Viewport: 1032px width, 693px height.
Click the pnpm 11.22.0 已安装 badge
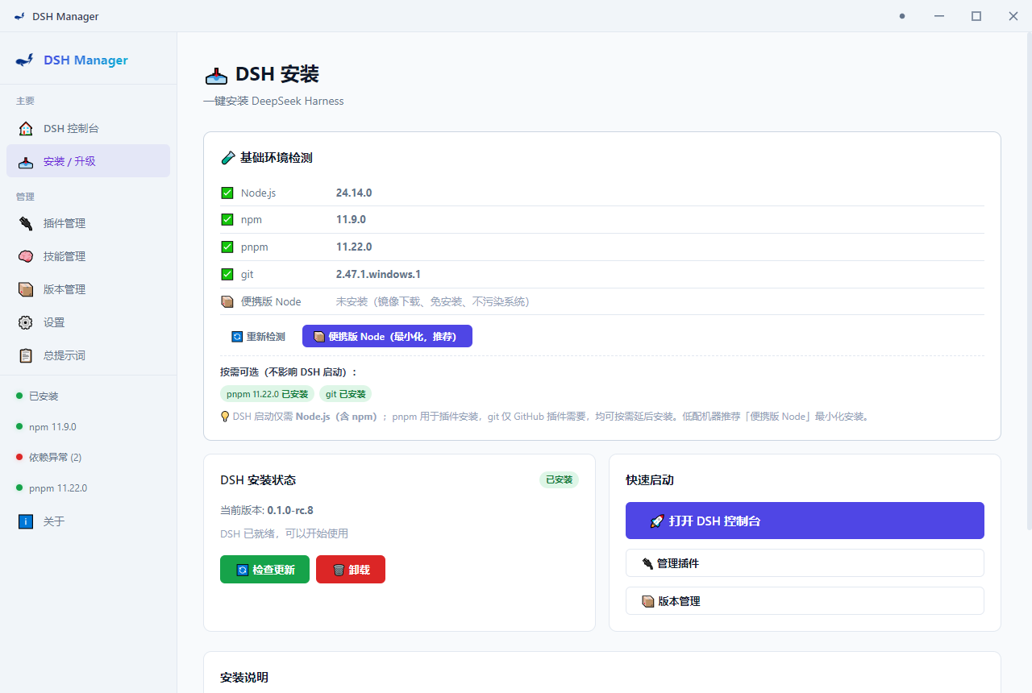268,394
